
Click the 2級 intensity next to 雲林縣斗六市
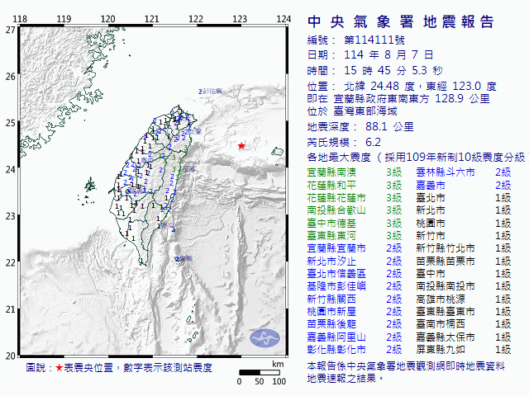pos(503,172)
